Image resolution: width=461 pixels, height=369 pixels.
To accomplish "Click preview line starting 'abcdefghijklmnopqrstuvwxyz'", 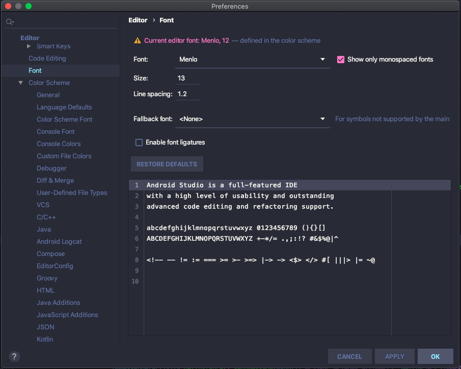I will tap(236, 228).
